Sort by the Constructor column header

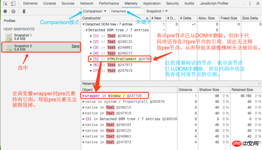pos(116,18)
